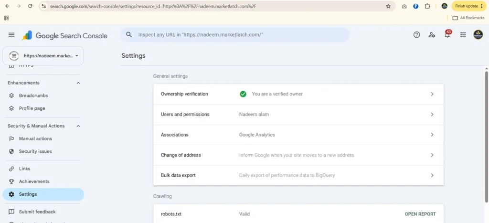The width and height of the screenshot is (489, 223).
Task: Click the Ownership verification label
Action: 184,94
